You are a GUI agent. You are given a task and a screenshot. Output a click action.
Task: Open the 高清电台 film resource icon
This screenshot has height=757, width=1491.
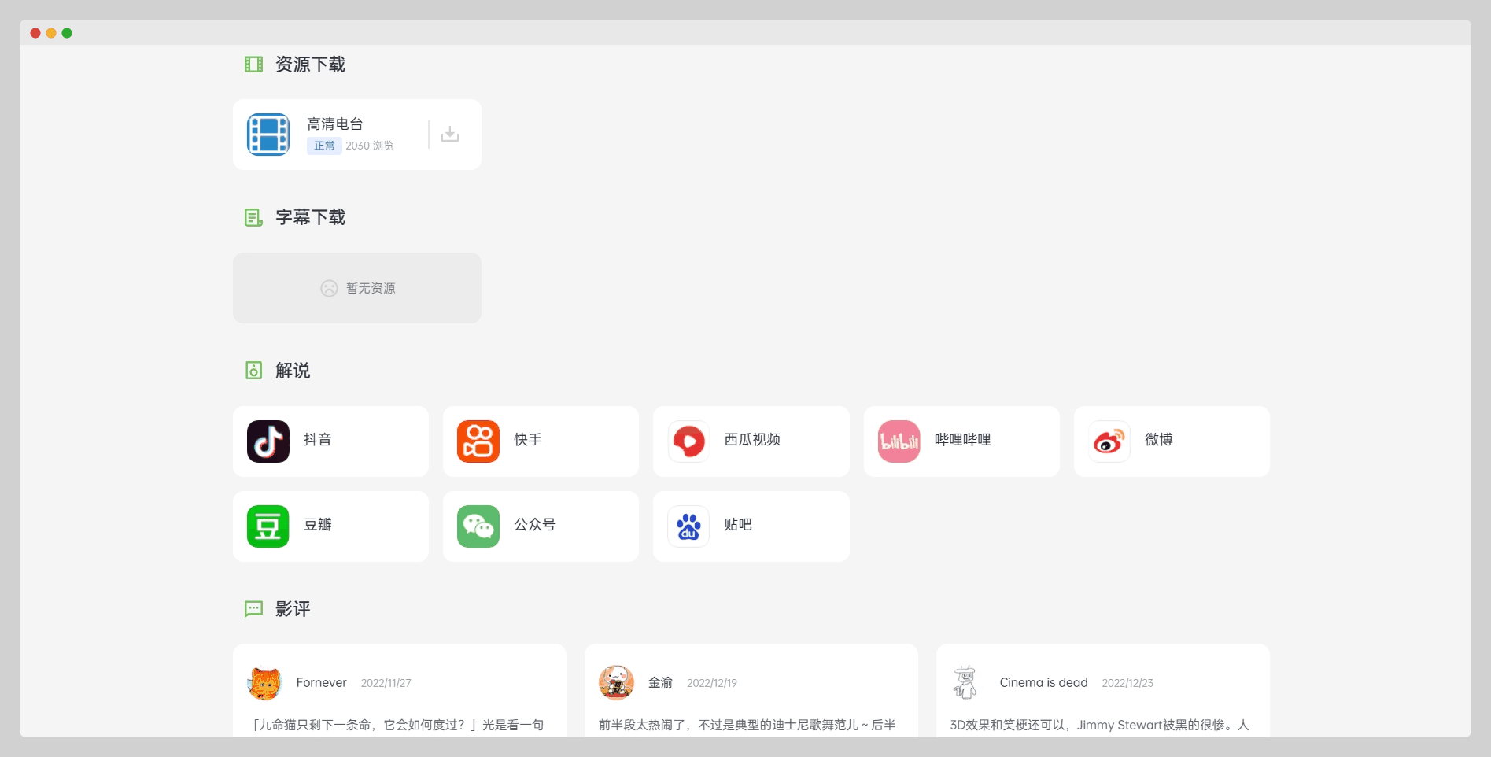pos(268,135)
